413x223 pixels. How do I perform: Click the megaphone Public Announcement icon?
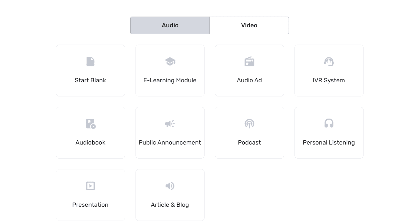(170, 124)
